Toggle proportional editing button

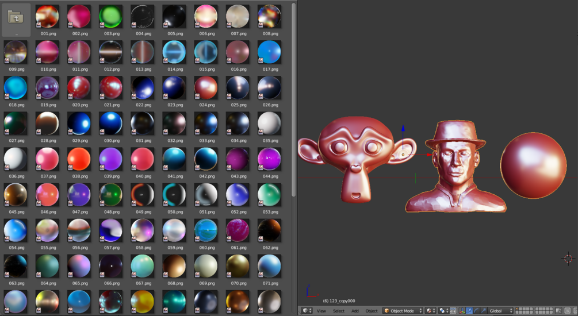[568, 311]
